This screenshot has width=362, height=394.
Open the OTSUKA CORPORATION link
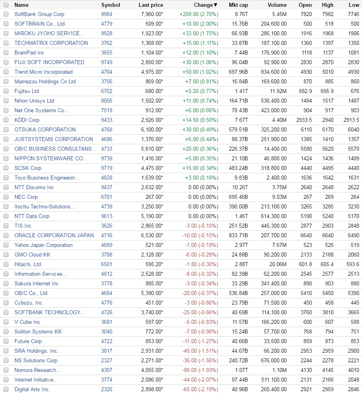tap(45, 129)
